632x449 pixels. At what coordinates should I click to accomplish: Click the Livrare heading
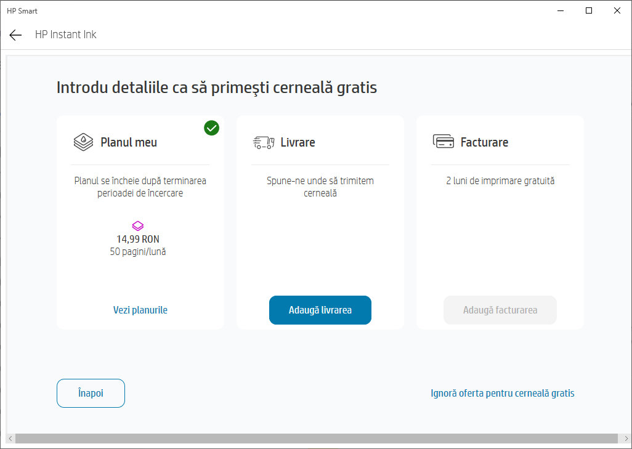[x=298, y=142]
